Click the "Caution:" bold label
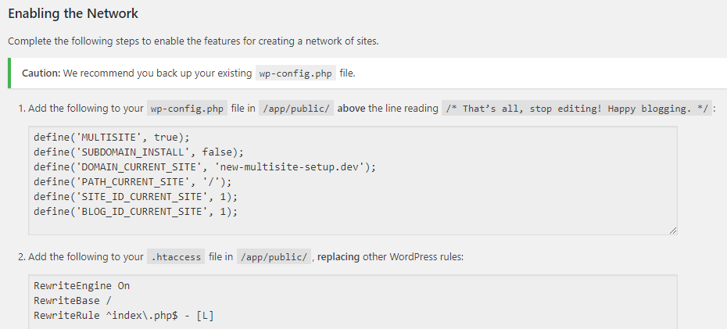The height and width of the screenshot is (329, 727). click(x=41, y=73)
